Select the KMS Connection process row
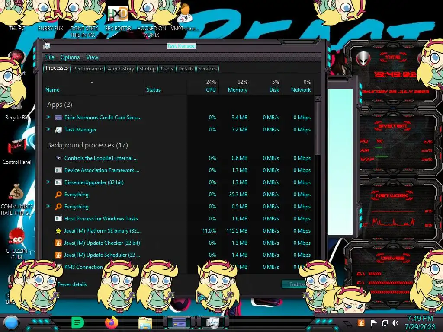443x332 pixels. 178,267
